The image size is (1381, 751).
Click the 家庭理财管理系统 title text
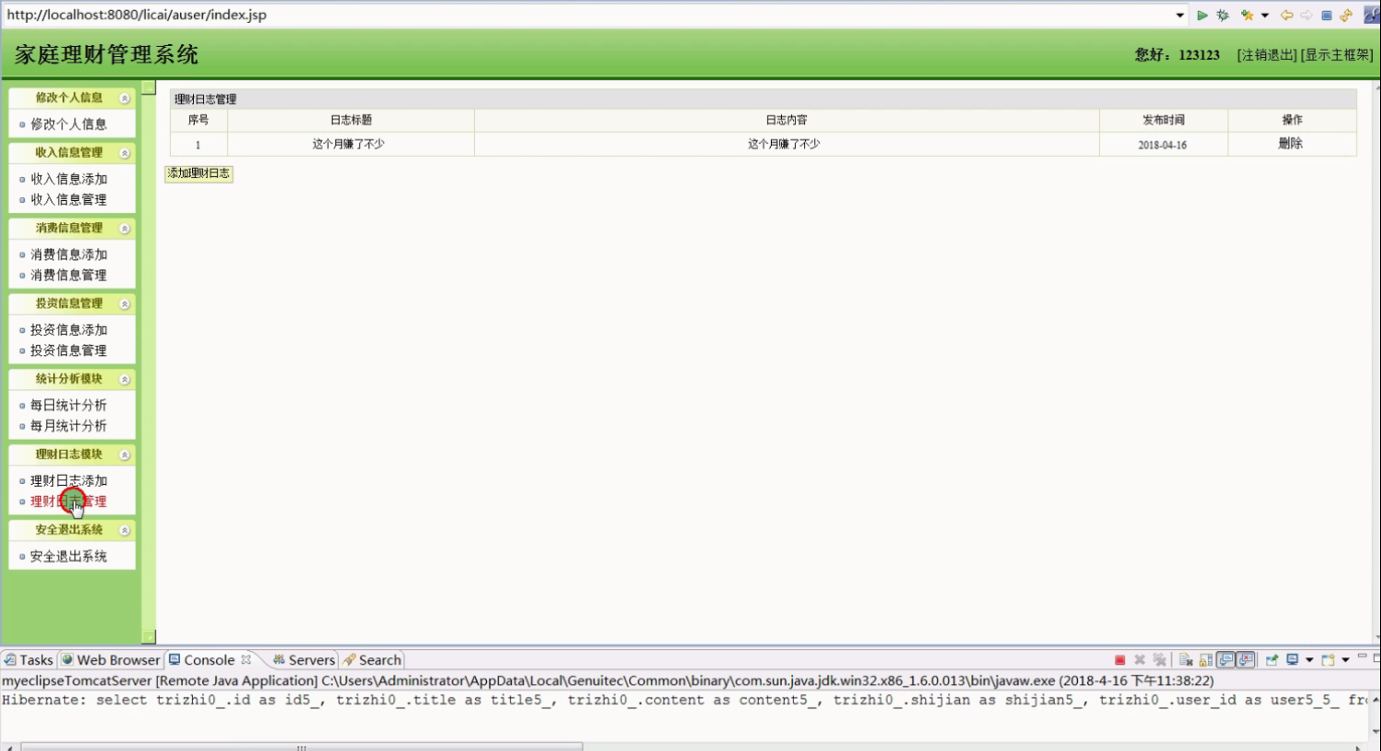click(107, 55)
